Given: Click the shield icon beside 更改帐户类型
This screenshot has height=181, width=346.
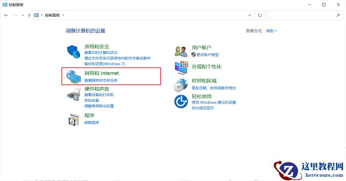Looking at the screenshot, I should coord(194,55).
